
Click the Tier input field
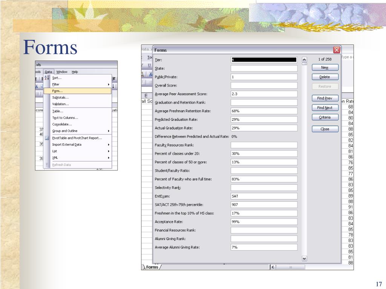[x=264, y=60]
